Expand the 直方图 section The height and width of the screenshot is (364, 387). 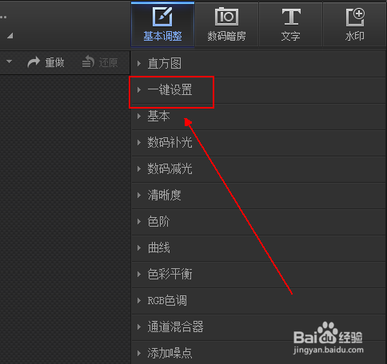(x=258, y=64)
